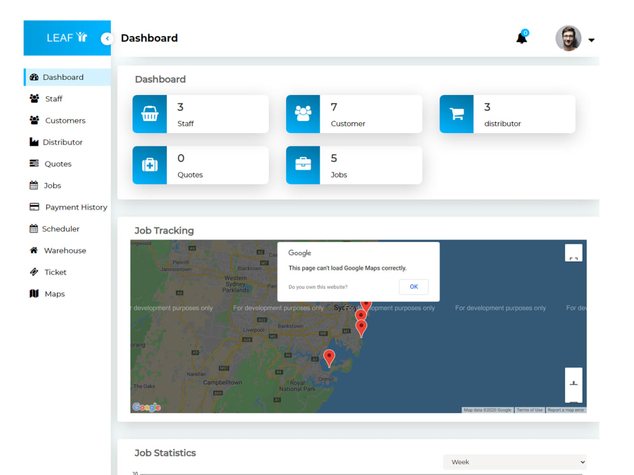Viewport: 634px width, 475px height.
Task: Click the people icon on Customer card
Action: point(303,113)
